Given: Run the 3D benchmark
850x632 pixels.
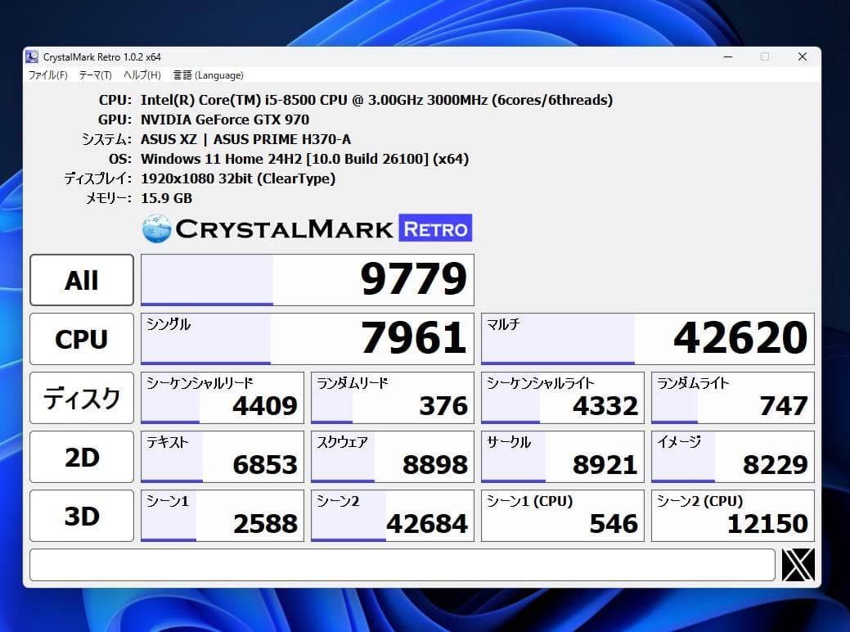Looking at the screenshot, I should coord(81,515).
